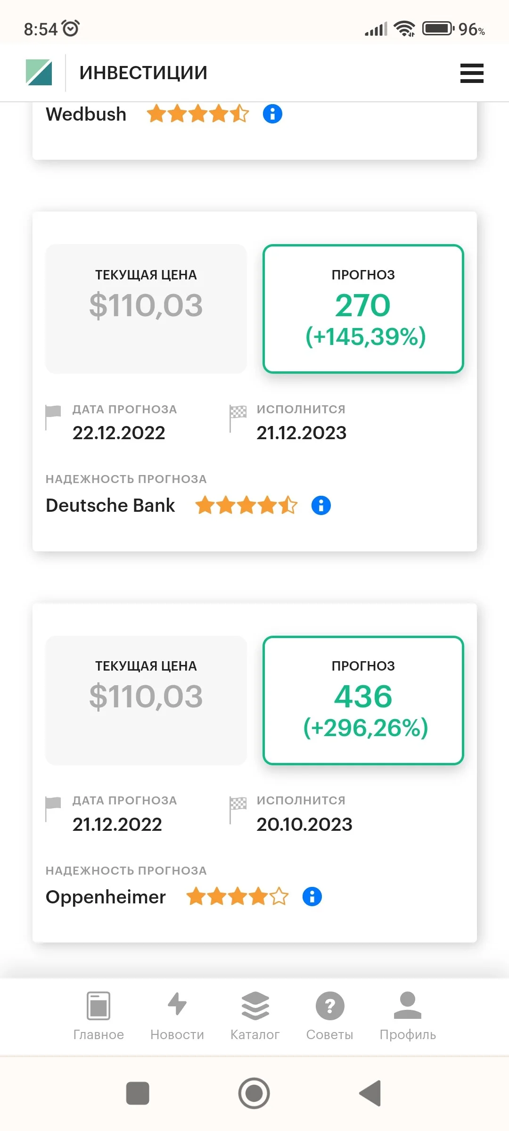Tap Oppenheimer star rating
This screenshot has width=509, height=1131.
click(x=238, y=896)
